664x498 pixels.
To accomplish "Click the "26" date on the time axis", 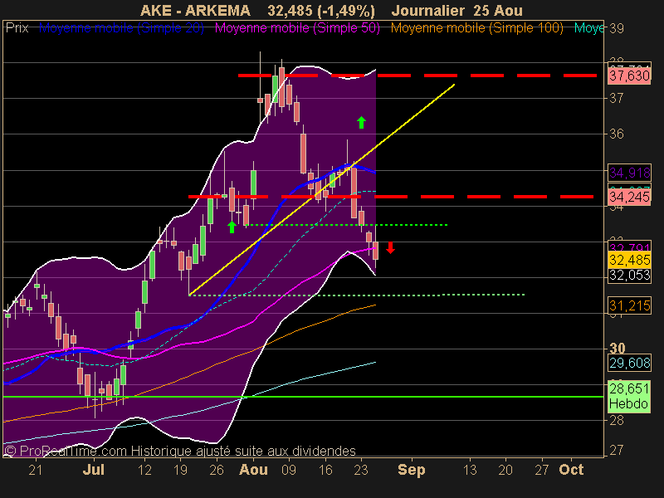I will coord(217,470).
